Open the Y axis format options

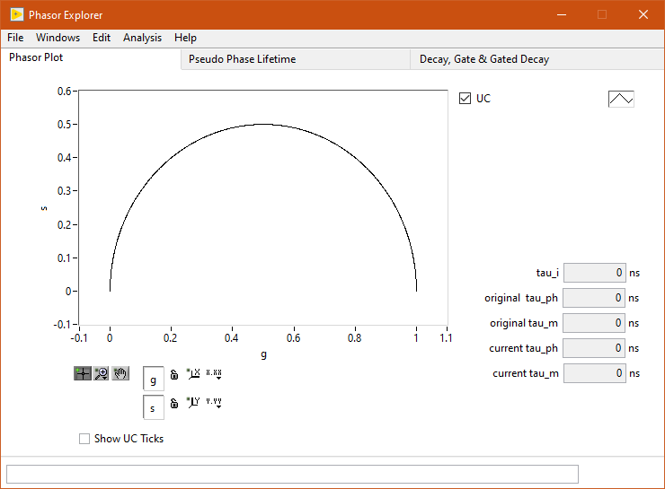click(x=214, y=402)
